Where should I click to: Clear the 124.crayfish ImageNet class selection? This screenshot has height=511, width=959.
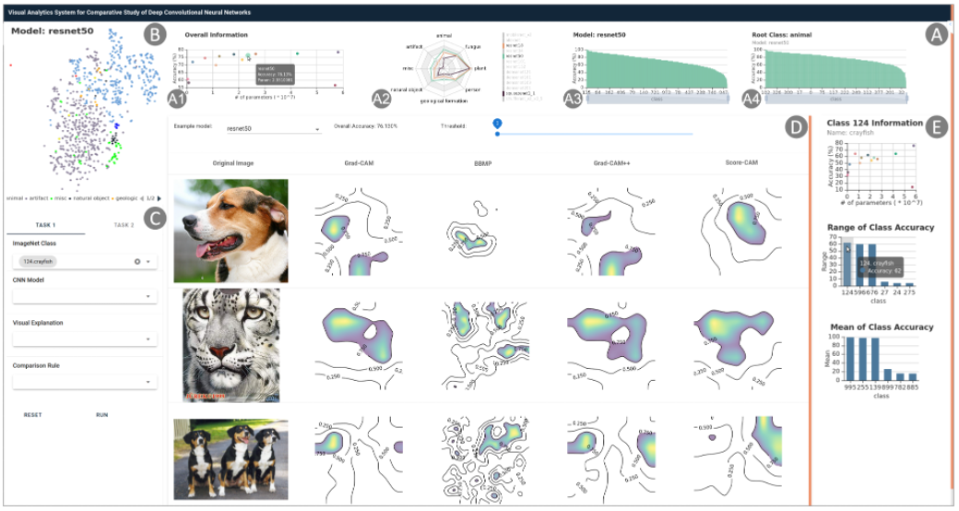pyautogui.click(x=137, y=262)
